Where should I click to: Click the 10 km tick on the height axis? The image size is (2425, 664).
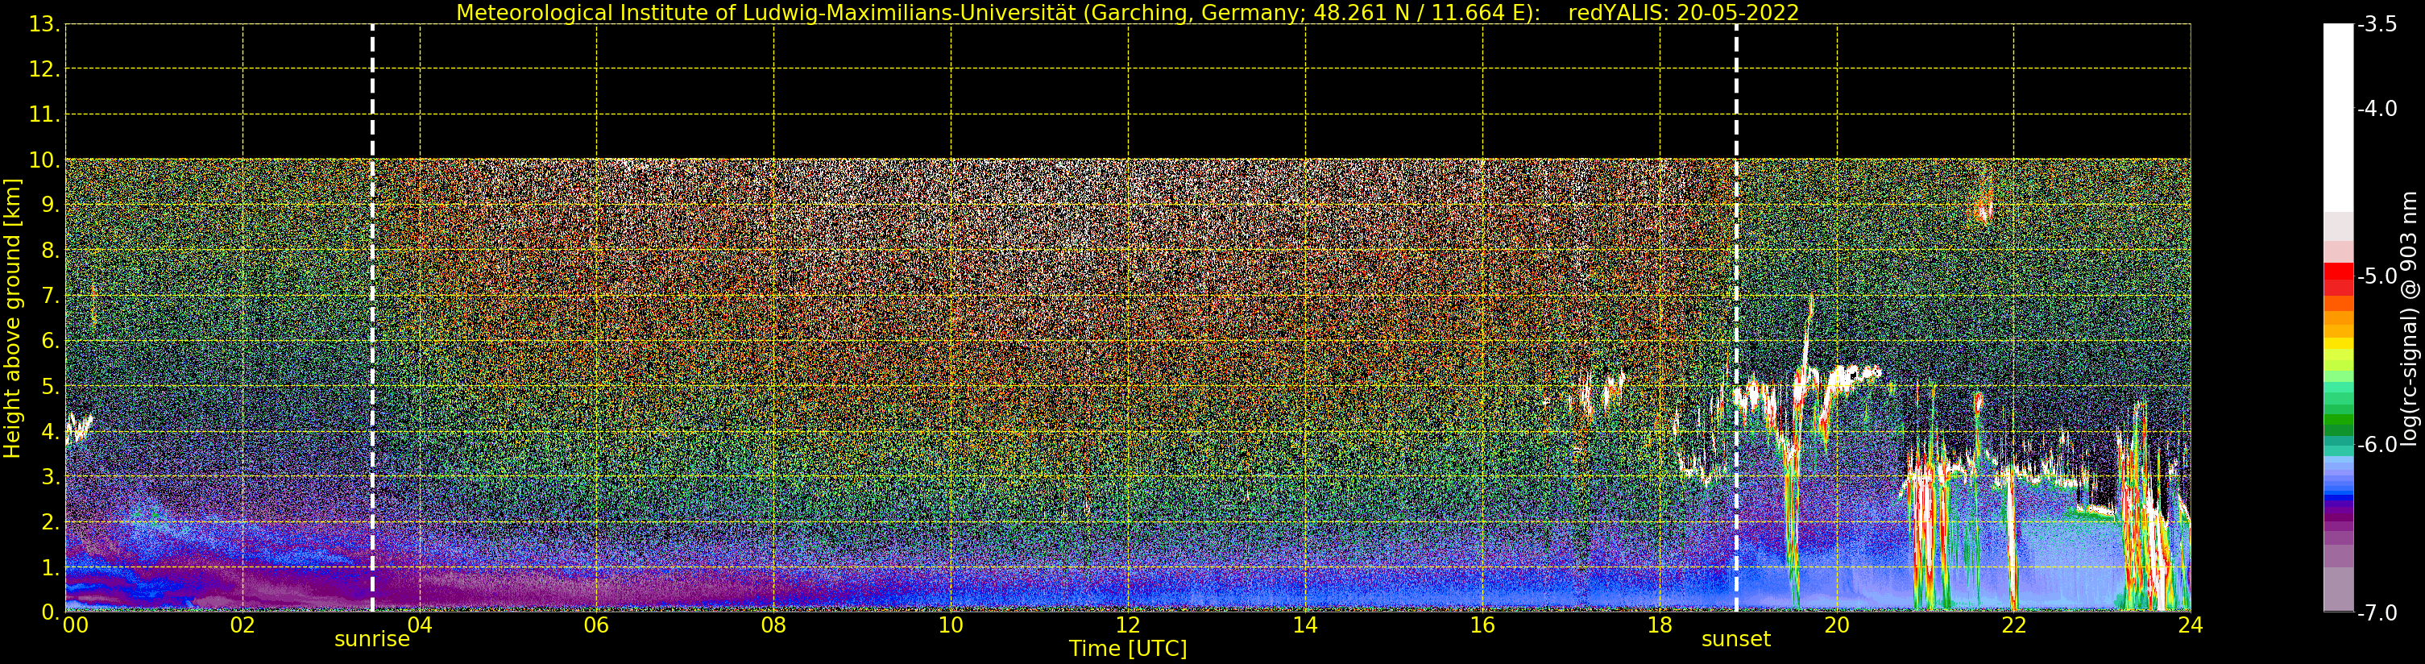pyautogui.click(x=44, y=160)
